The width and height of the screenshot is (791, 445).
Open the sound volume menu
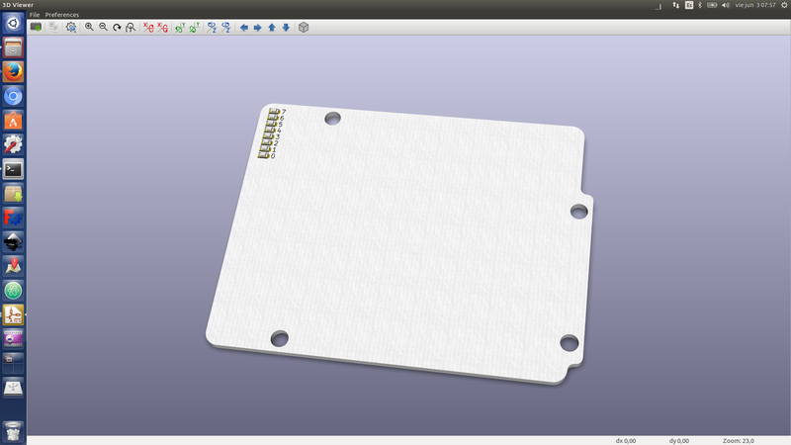pyautogui.click(x=726, y=5)
